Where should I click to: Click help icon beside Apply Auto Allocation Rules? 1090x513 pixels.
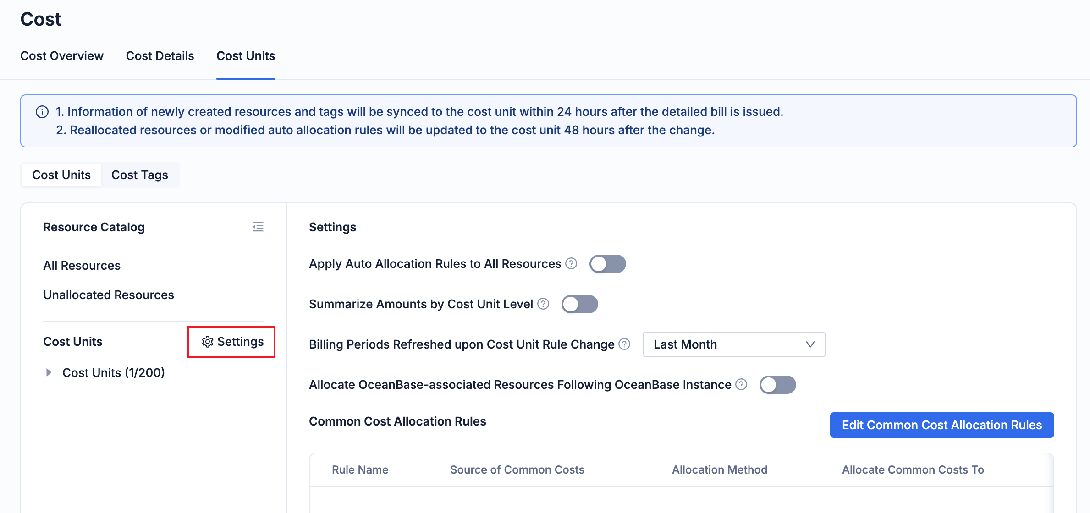point(571,263)
